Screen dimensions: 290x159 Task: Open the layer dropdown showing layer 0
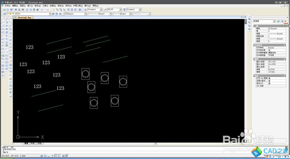35,14
